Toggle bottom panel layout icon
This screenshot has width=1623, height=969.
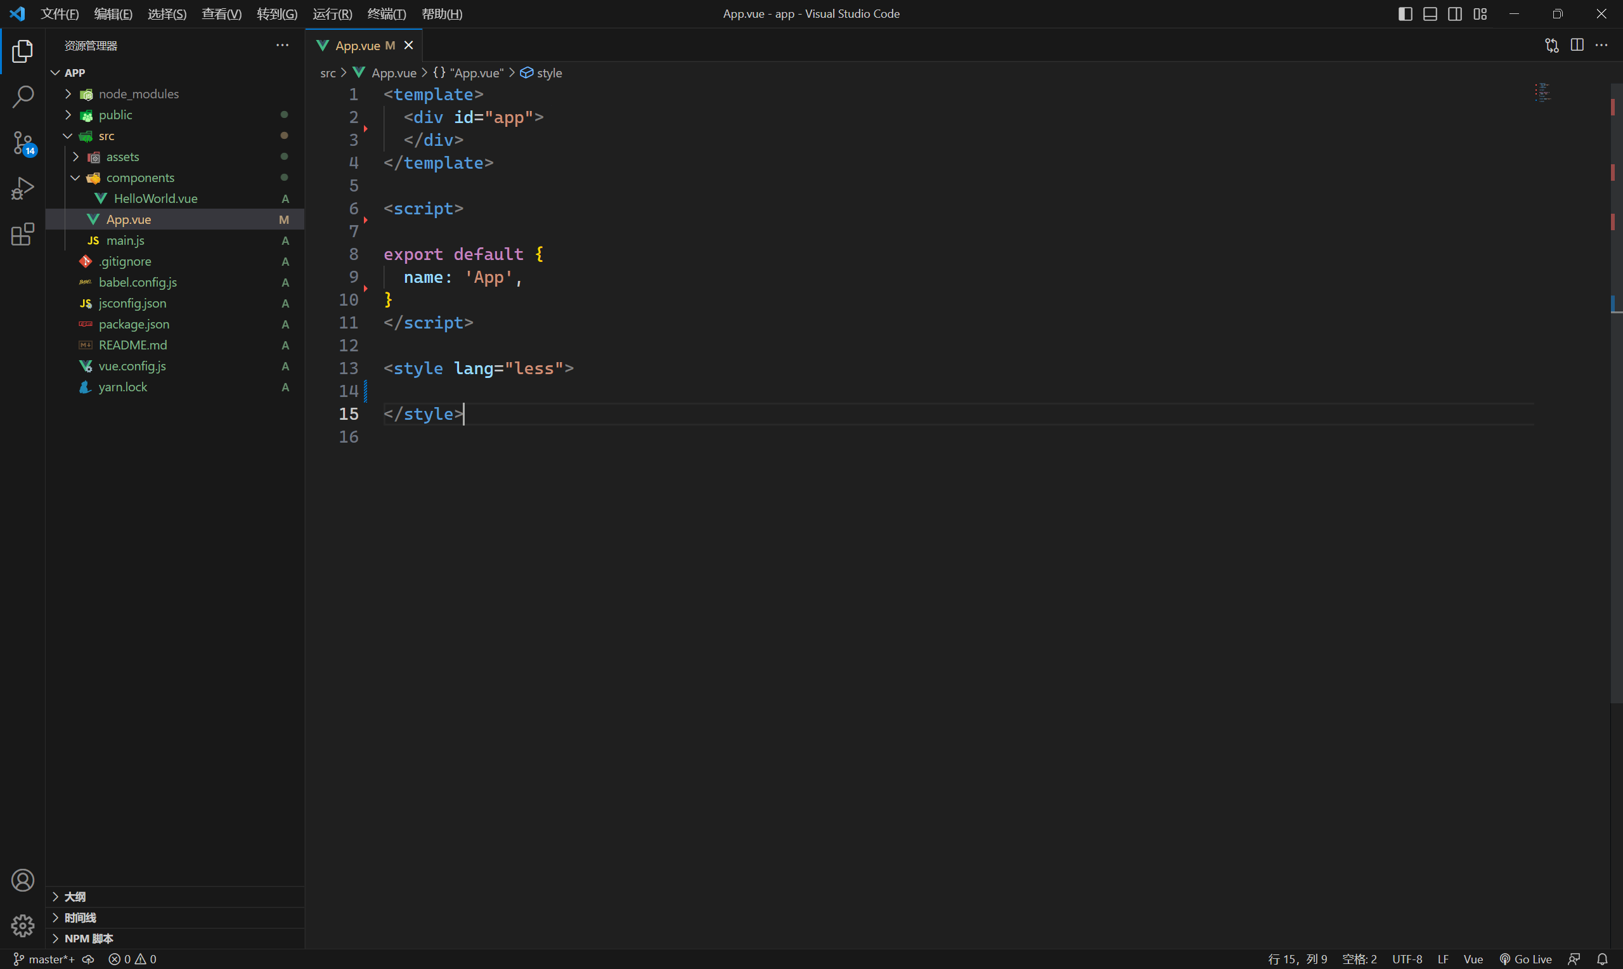pos(1430,14)
